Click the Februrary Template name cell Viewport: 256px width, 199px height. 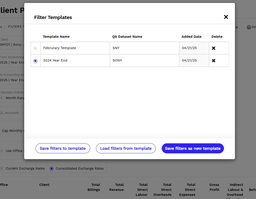click(75, 48)
